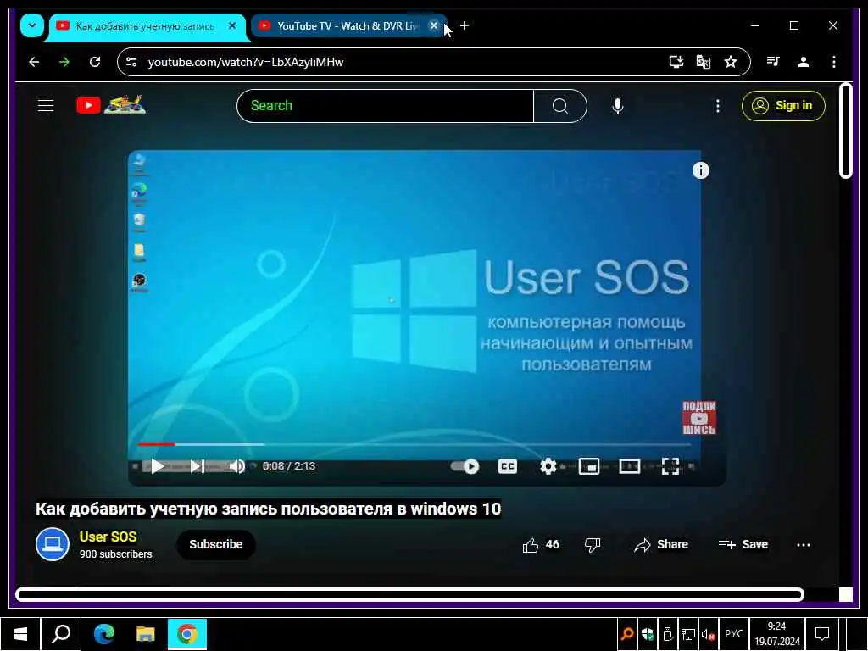Open the muted volume tray icon
This screenshot has height=651, width=868.
tap(708, 634)
